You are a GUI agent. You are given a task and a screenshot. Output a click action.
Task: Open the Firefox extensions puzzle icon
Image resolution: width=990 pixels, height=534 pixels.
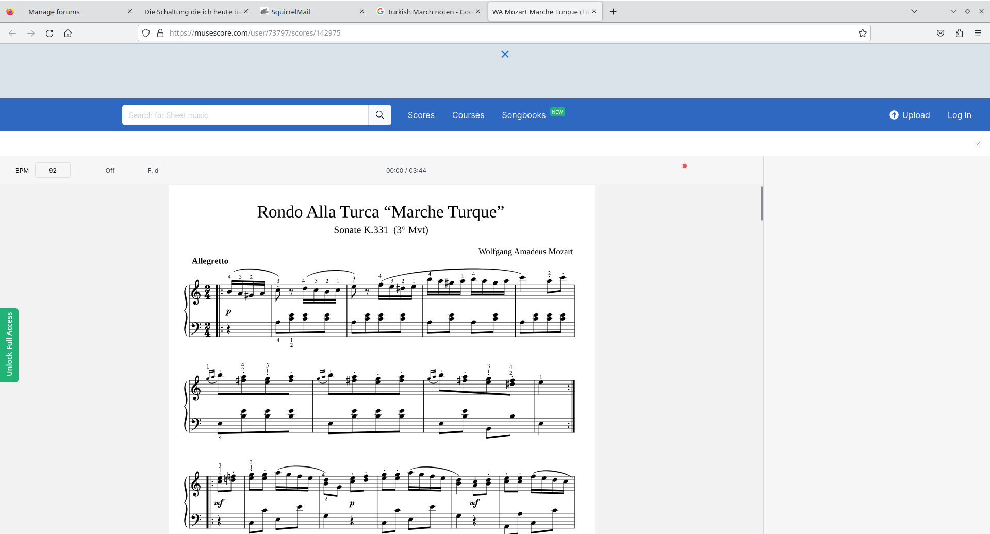(x=959, y=33)
